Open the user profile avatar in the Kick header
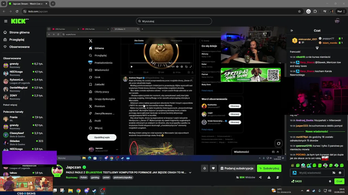 click(x=337, y=21)
